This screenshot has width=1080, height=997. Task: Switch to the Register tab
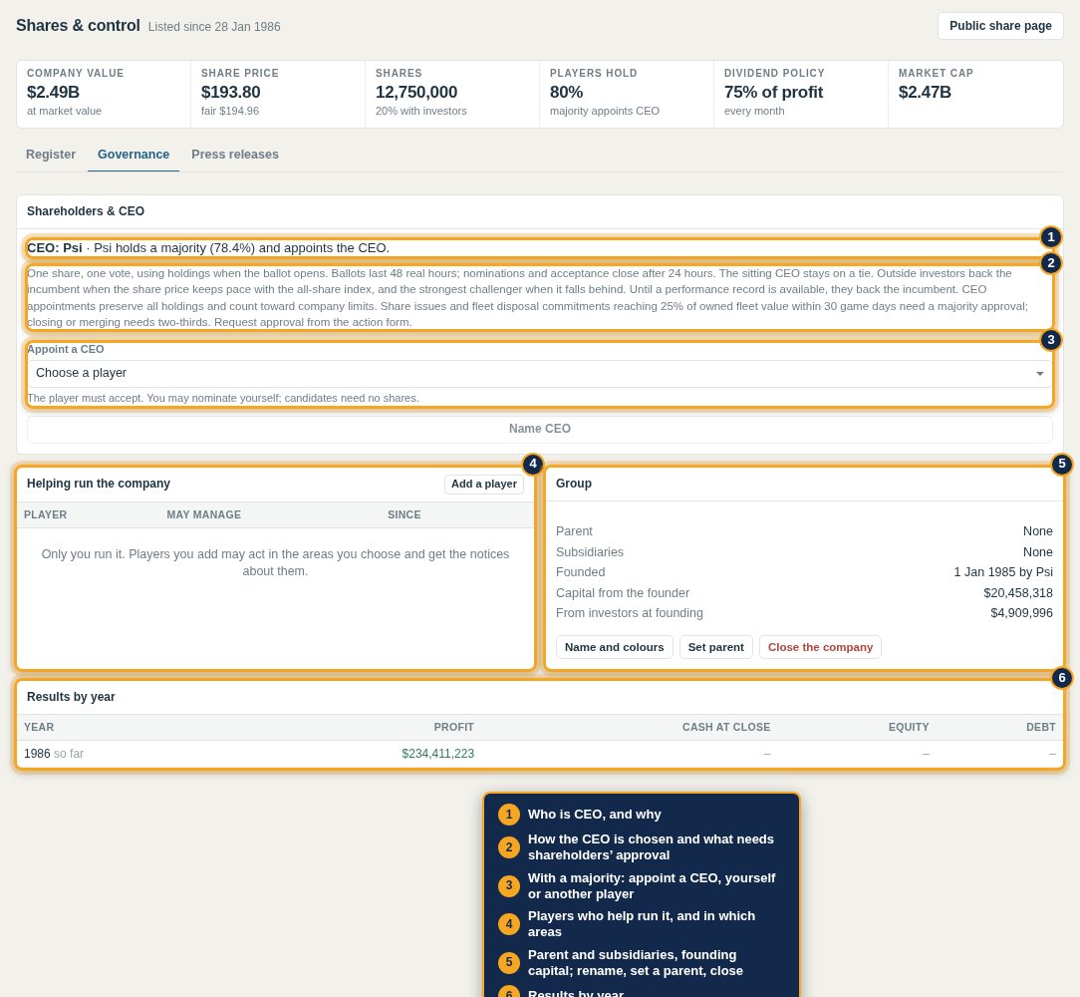(x=51, y=155)
